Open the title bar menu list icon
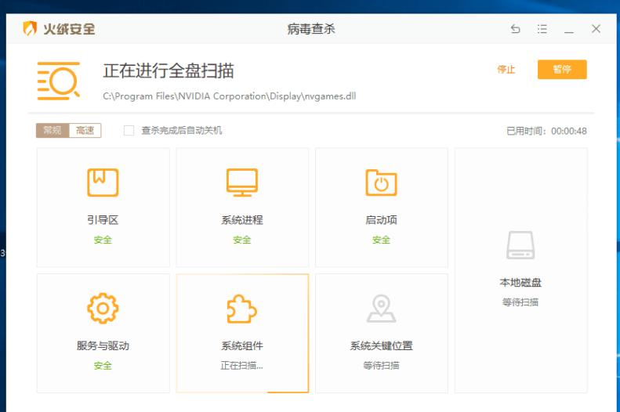Screen dimensions: 620x412 542,29
